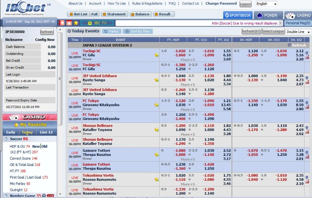The height and width of the screenshot is (198, 312).
Task: Launch the IBC TV button
Action: (x=97, y=23)
